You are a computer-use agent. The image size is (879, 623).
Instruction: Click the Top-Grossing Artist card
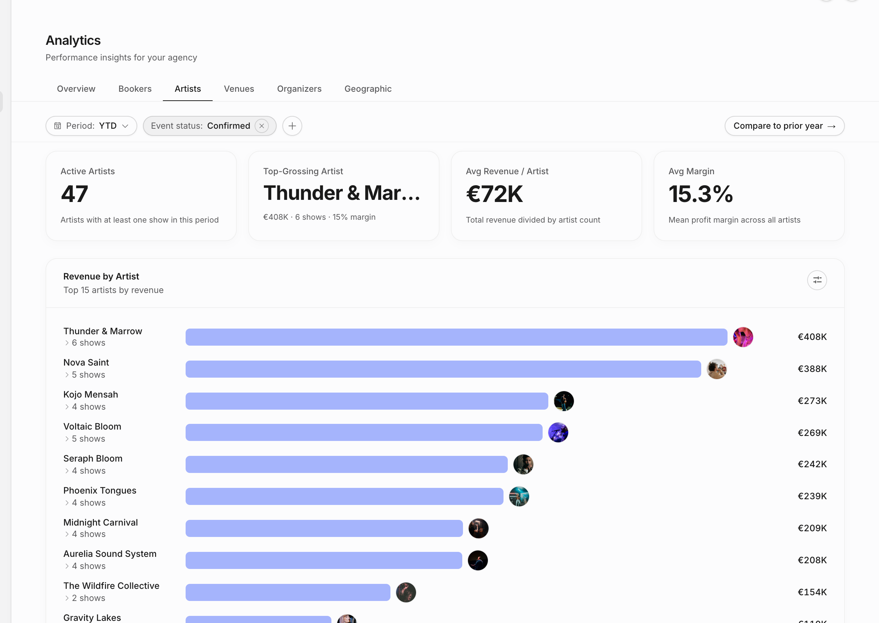click(x=343, y=196)
